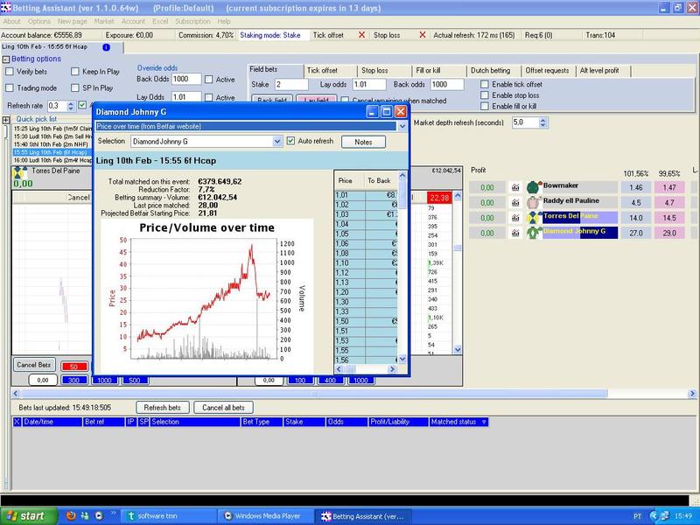Image resolution: width=700 pixels, height=525 pixels.
Task: Click the Cancel all bets button
Action: point(224,408)
